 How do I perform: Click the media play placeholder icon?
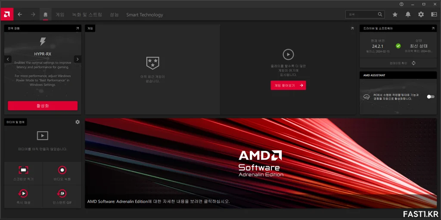(43, 136)
